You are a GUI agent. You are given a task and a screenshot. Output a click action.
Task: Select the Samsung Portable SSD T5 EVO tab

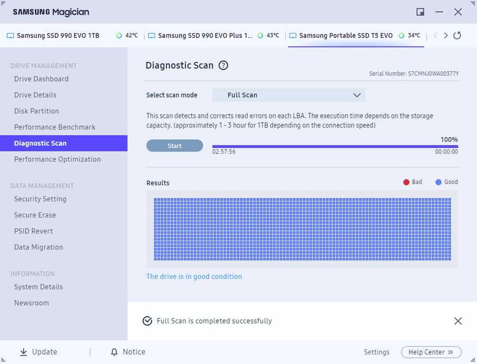[x=355, y=35]
